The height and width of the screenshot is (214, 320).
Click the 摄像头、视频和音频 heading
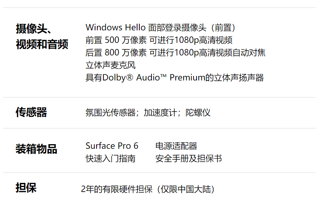click(x=42, y=36)
